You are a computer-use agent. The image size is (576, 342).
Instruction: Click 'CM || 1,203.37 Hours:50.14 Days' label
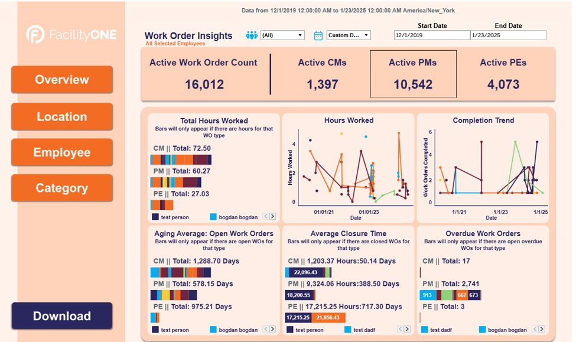[341, 261]
